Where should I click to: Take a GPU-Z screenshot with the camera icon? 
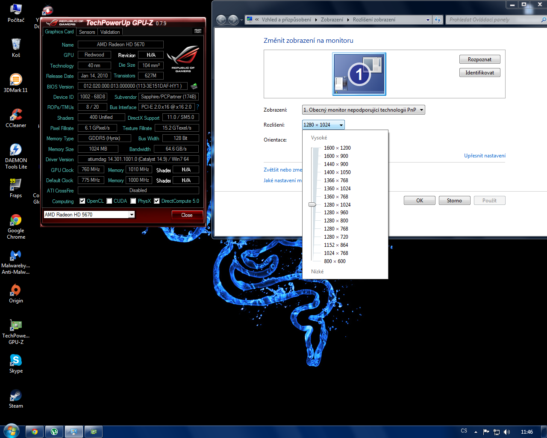click(x=198, y=31)
